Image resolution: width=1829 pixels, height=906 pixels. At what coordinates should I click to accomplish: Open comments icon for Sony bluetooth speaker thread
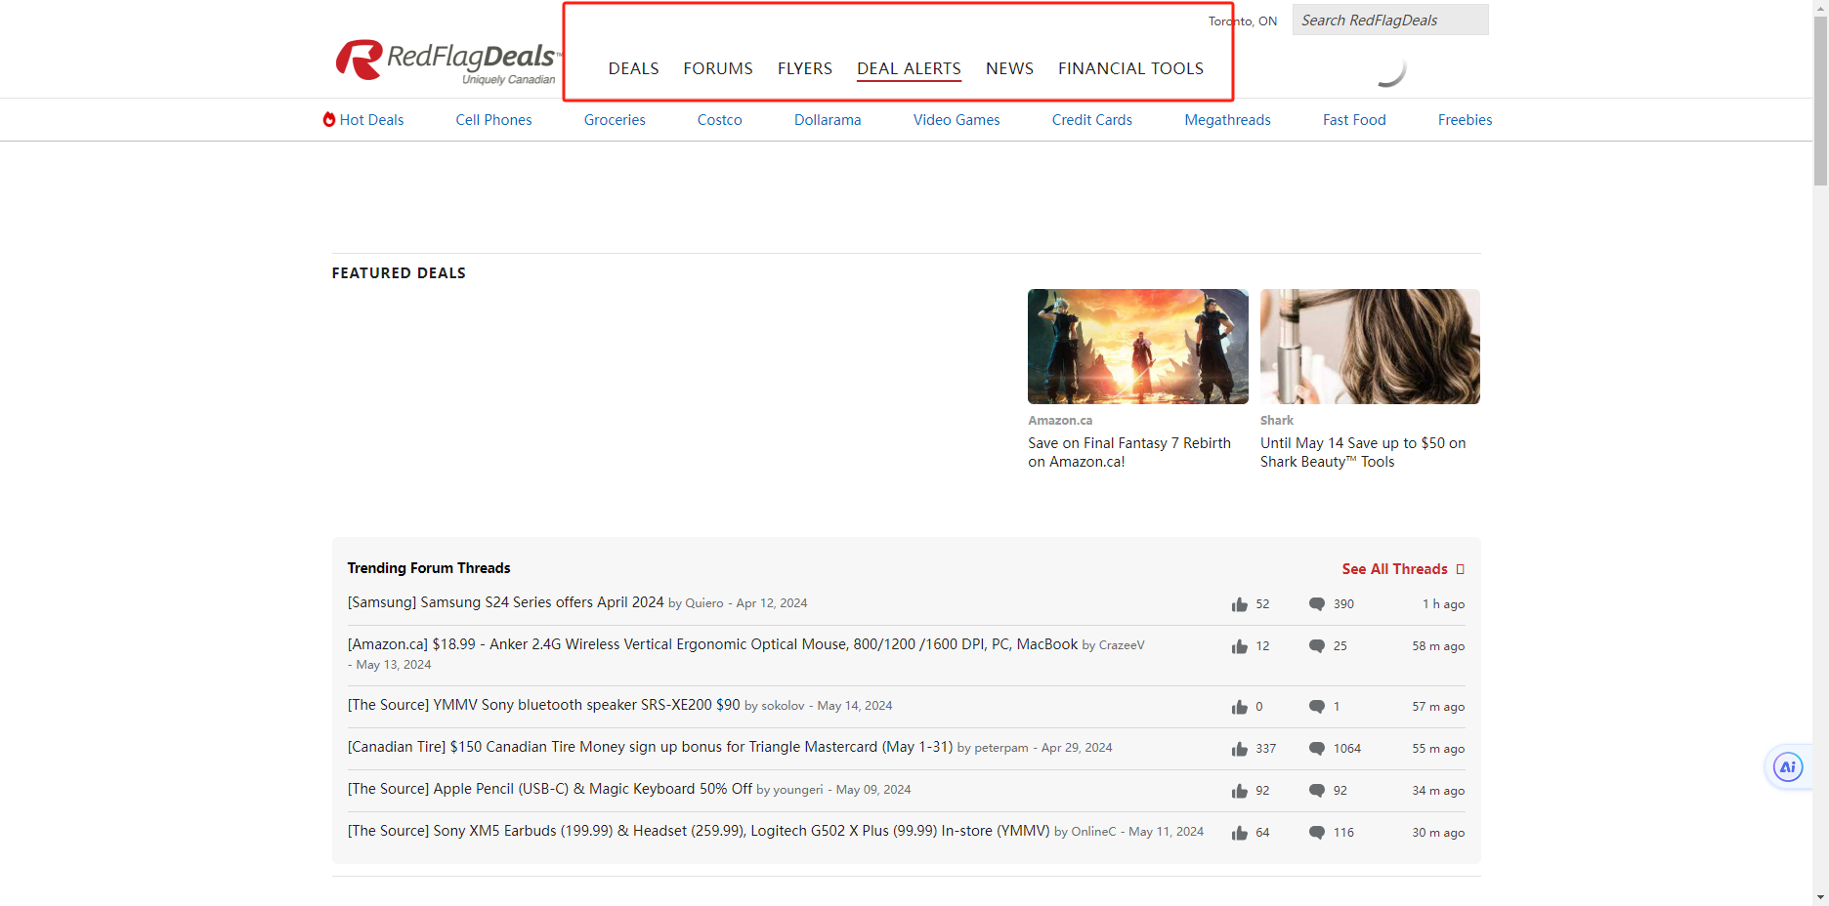(x=1317, y=707)
